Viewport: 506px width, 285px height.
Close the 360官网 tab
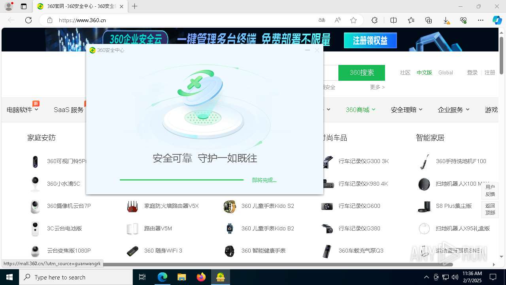121,6
